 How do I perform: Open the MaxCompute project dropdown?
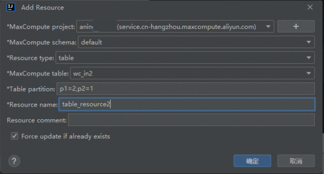(175, 26)
